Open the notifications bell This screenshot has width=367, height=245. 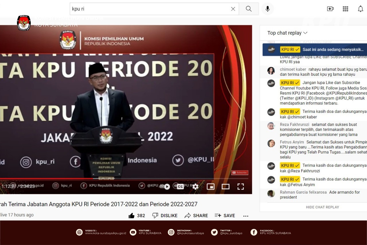(360, 9)
